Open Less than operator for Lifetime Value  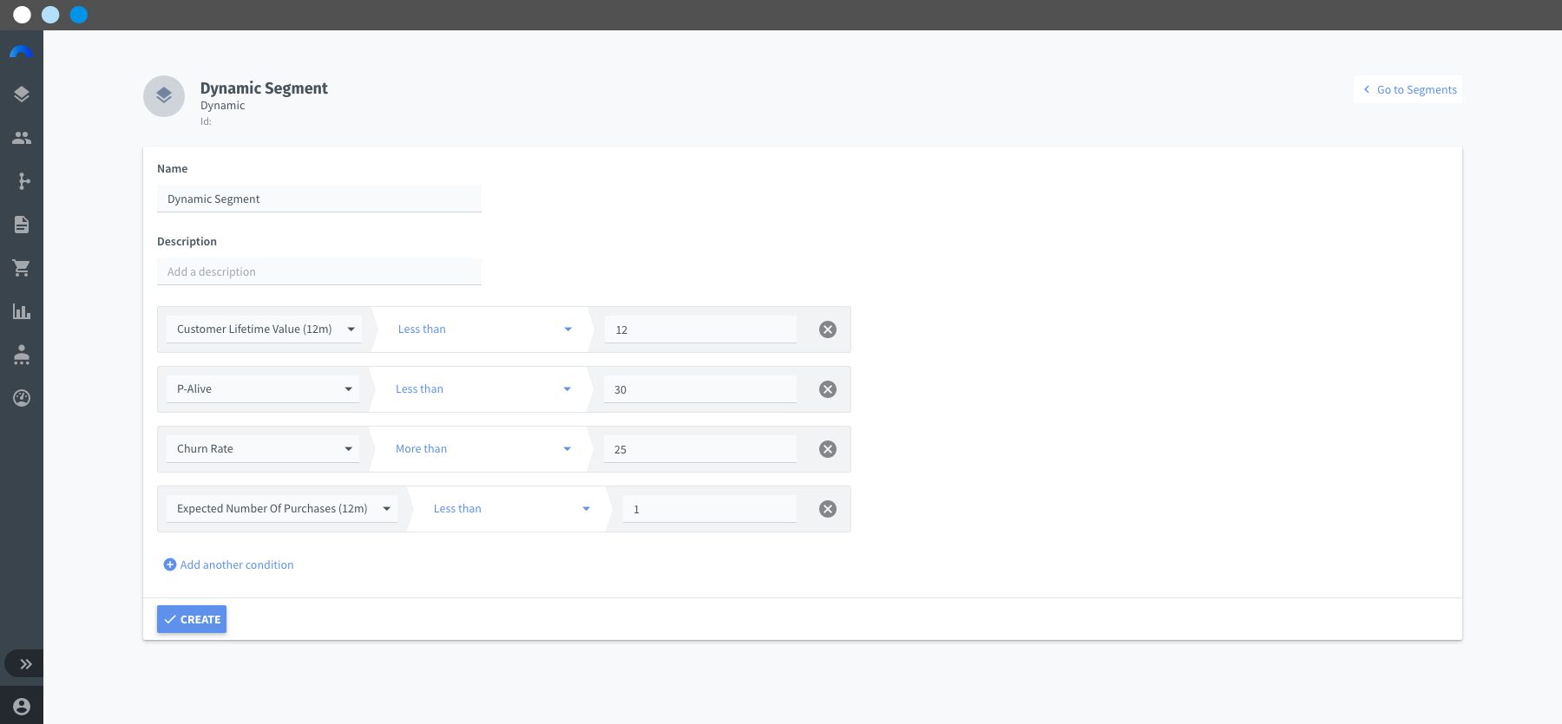484,329
